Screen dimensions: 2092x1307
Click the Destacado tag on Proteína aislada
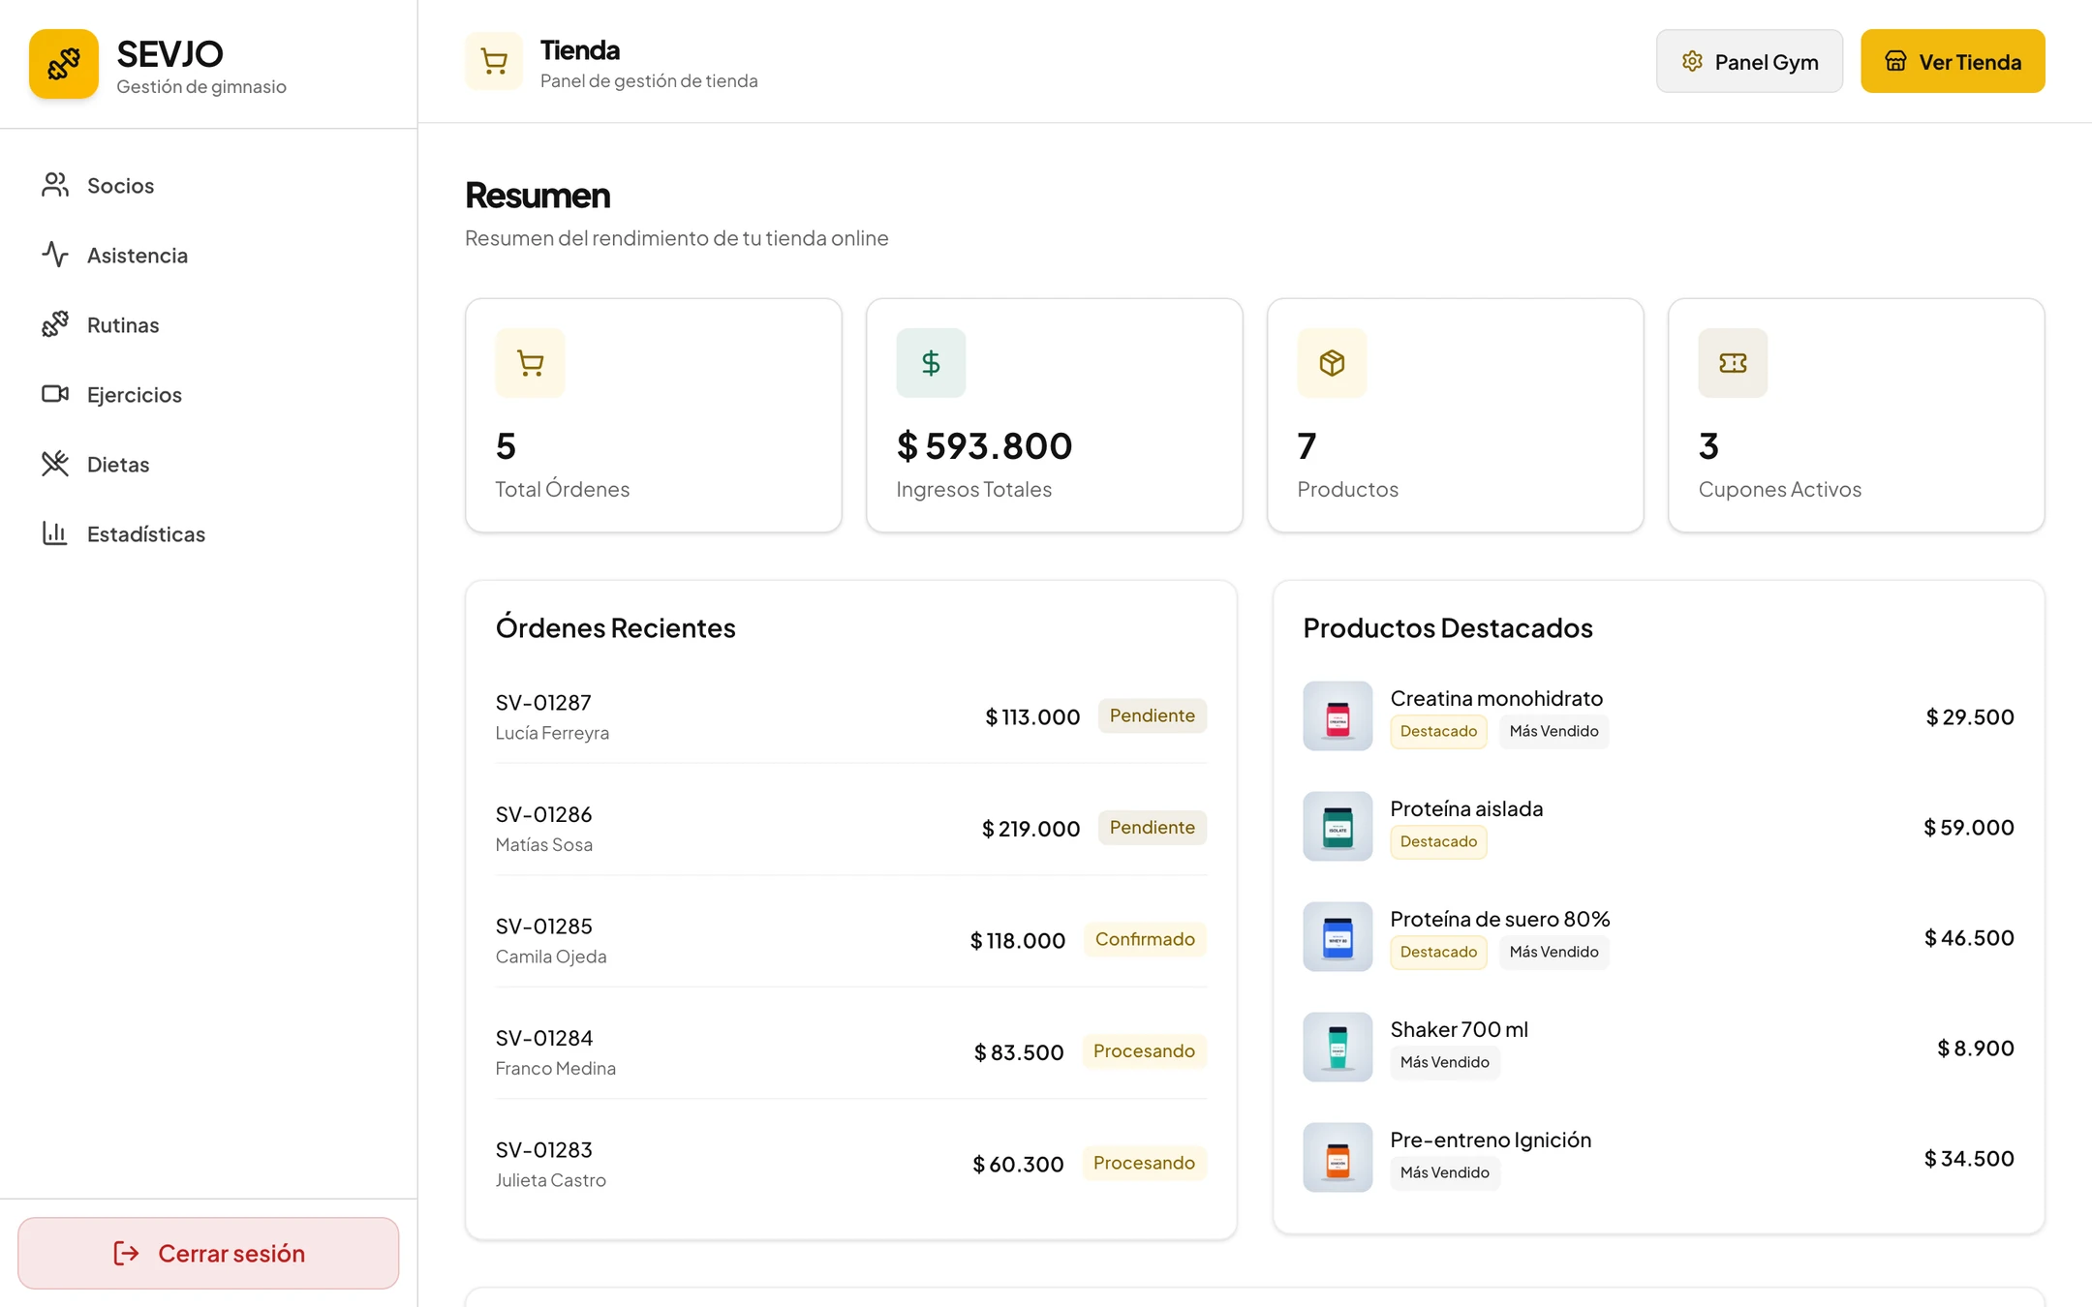pos(1438,841)
